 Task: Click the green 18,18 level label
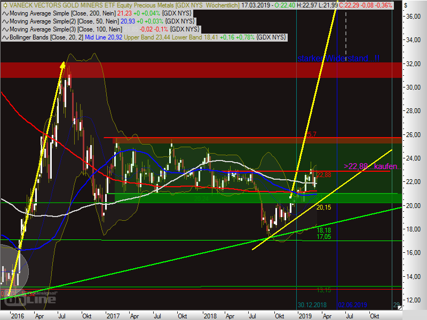(x=324, y=230)
